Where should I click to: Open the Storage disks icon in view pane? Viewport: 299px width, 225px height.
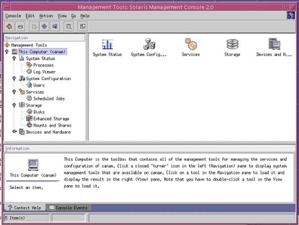[232, 45]
